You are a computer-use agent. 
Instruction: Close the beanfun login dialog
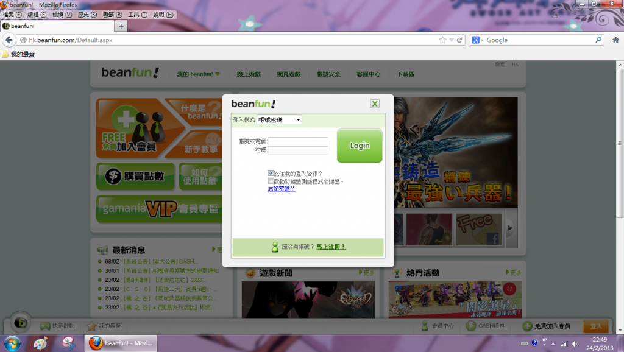(x=375, y=104)
